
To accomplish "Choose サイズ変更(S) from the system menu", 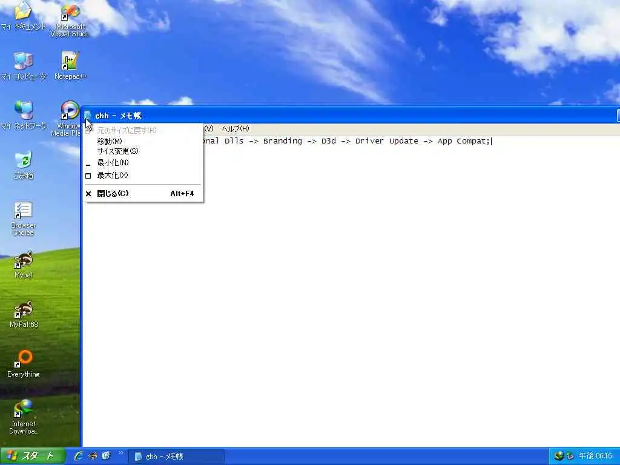I will 143,151.
